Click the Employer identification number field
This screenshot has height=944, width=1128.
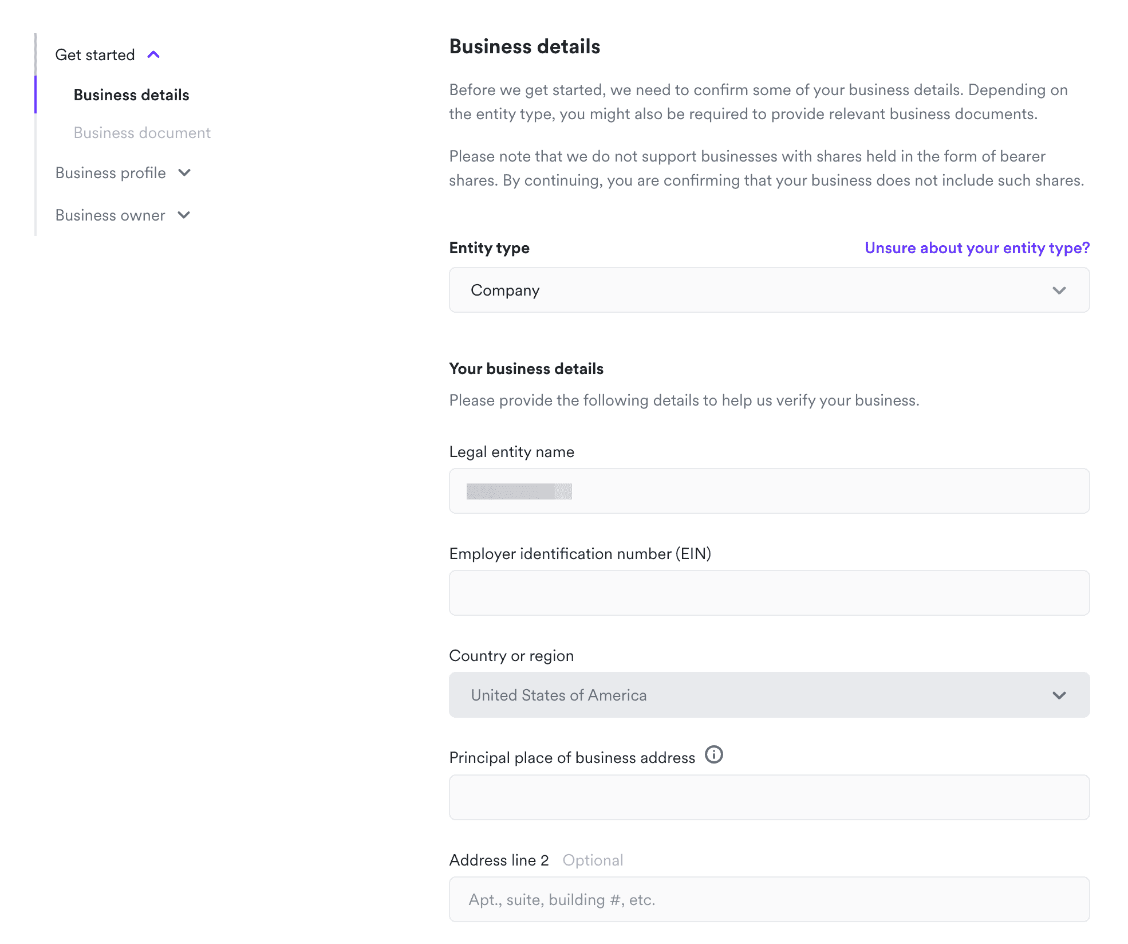[768, 593]
